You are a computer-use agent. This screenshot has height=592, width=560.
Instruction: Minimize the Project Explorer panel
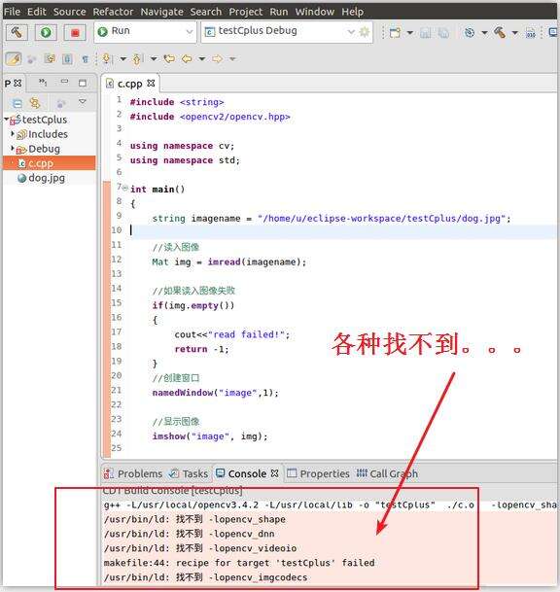click(x=64, y=82)
